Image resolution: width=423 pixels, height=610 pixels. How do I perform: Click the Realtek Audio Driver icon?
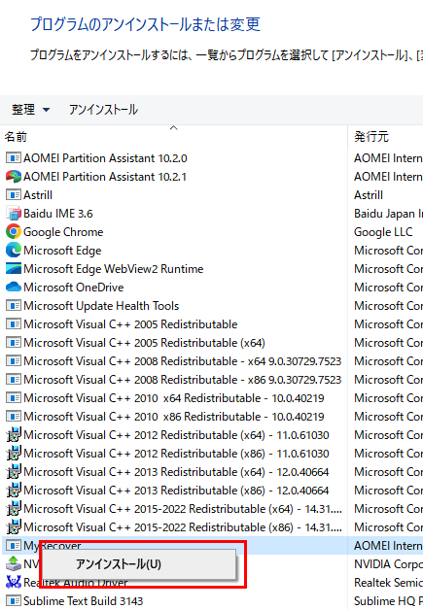tap(14, 583)
